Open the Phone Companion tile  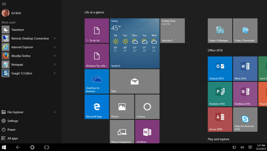tap(122, 131)
